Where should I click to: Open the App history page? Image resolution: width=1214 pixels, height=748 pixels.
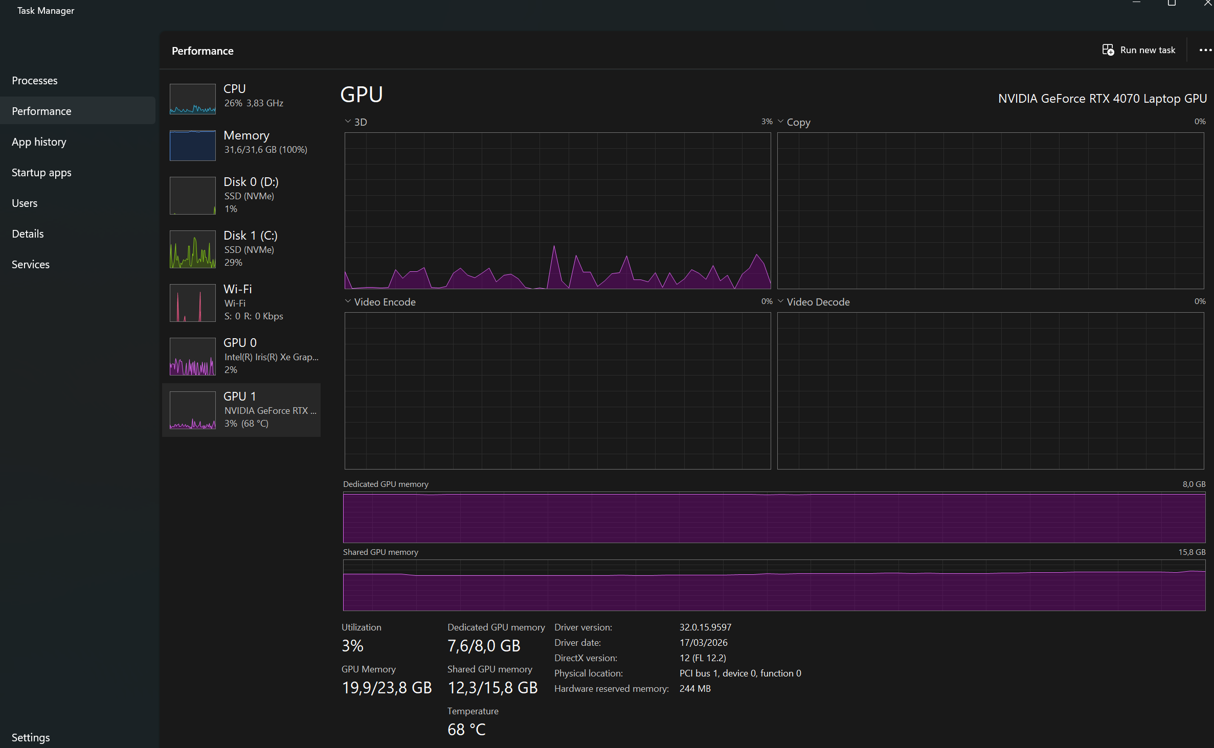pyautogui.click(x=39, y=142)
